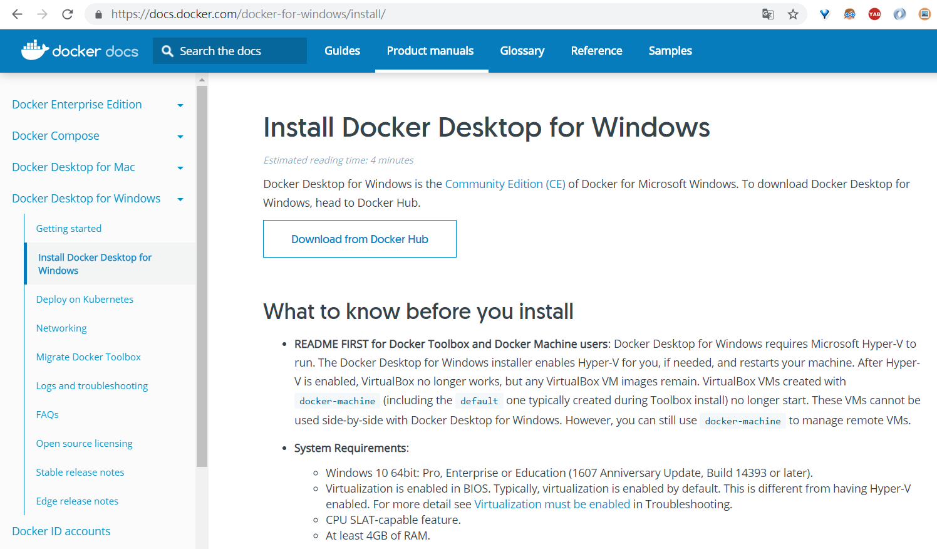Click What to know before you install heading
Viewport: 937px width, 549px height.
click(x=418, y=311)
